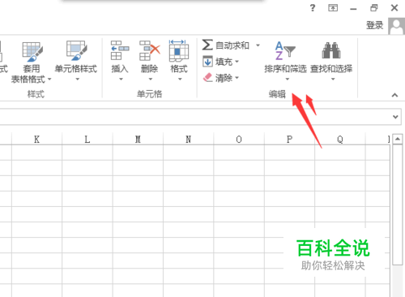This screenshot has width=405, height=297.
Task: Click the user account avatar
Action: pyautogui.click(x=396, y=26)
